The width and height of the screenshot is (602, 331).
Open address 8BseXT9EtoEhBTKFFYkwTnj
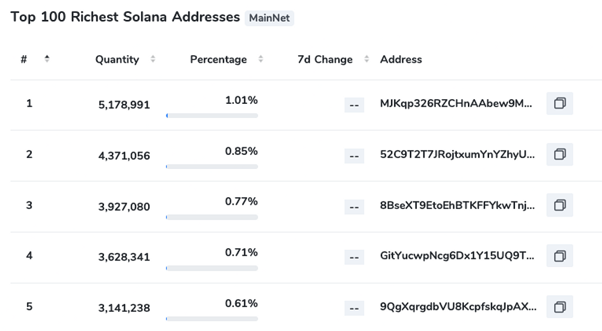coord(457,205)
